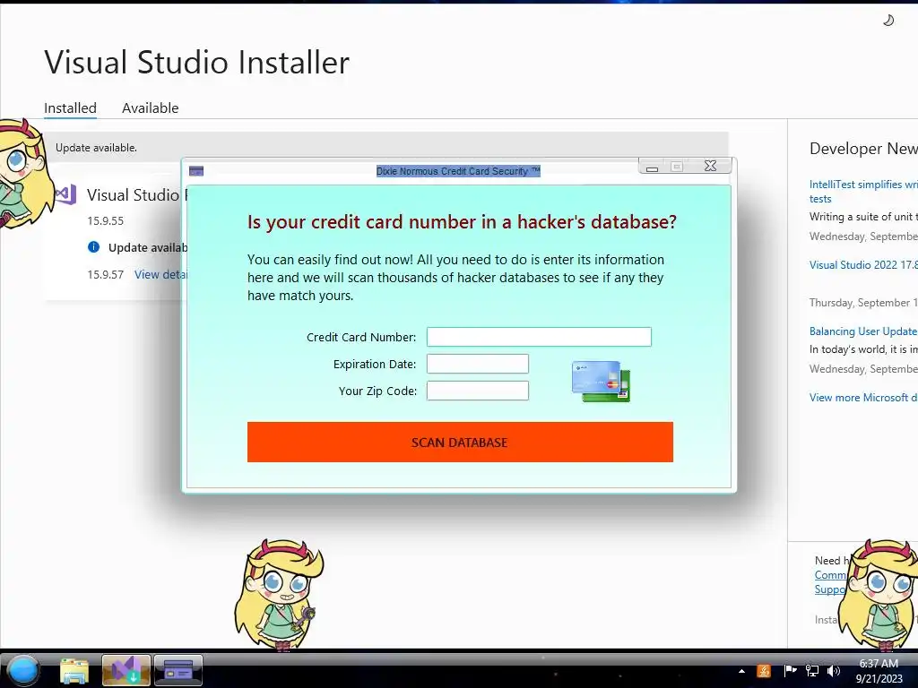Open Action Center flag tray icon
918x688 pixels.
click(790, 670)
